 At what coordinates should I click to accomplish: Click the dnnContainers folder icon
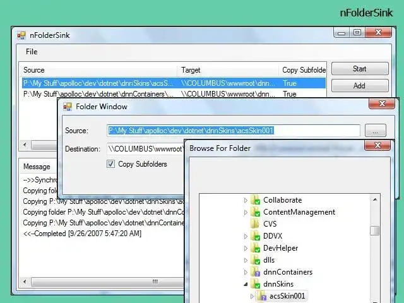[x=256, y=272]
